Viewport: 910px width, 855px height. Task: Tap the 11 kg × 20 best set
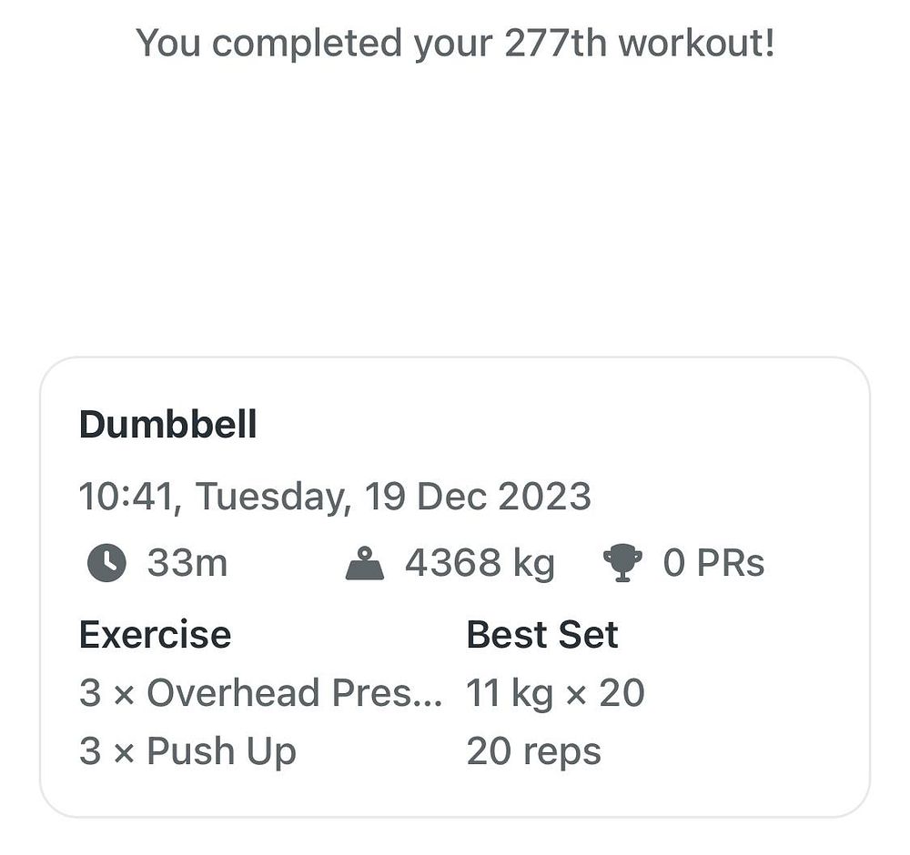555,692
